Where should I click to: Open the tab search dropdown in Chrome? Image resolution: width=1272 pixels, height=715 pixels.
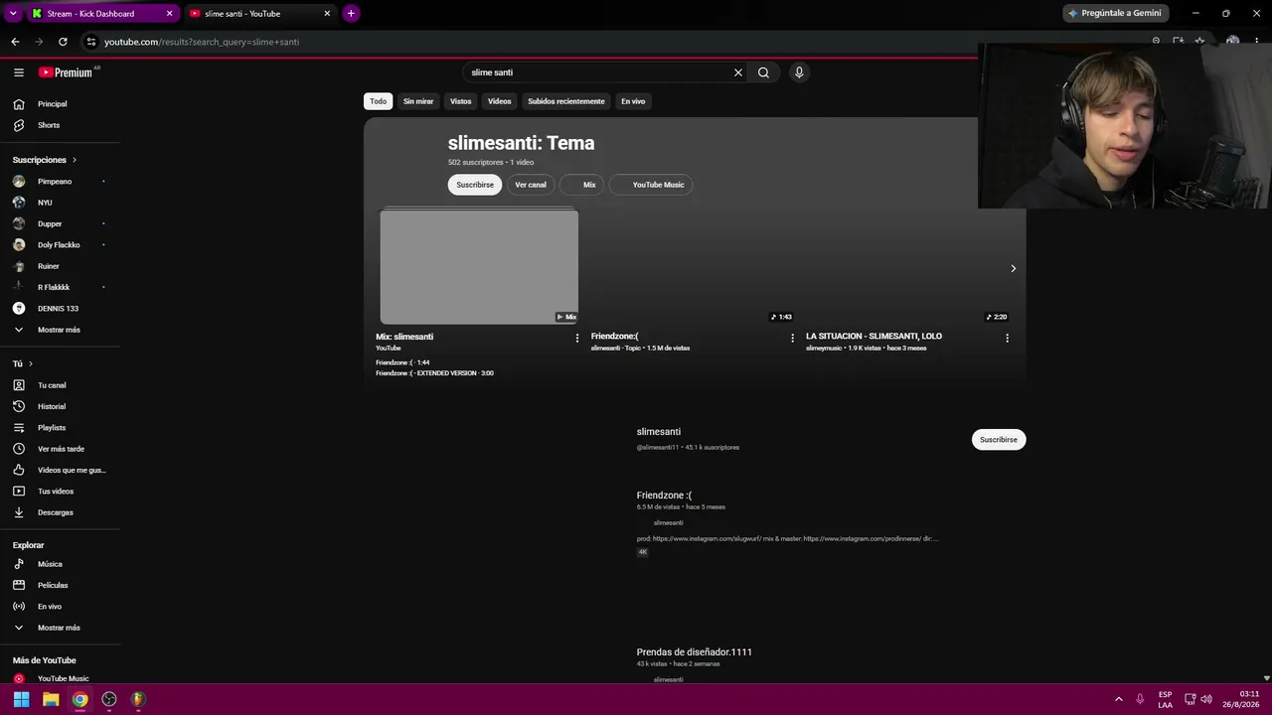tap(13, 14)
